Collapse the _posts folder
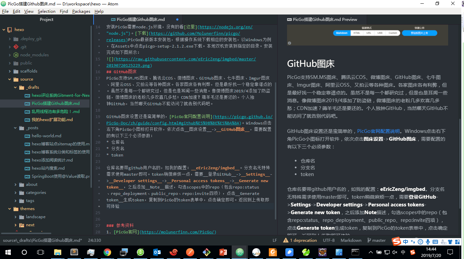 tap(16, 128)
